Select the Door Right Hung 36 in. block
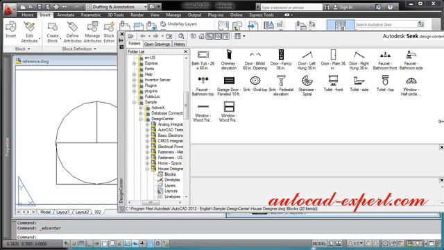444x250 pixels. click(x=359, y=60)
